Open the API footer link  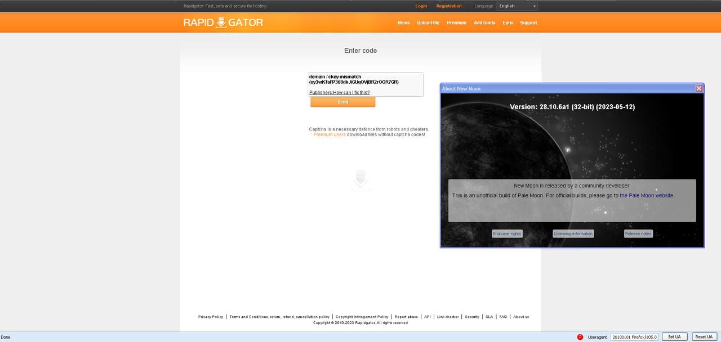click(428, 317)
